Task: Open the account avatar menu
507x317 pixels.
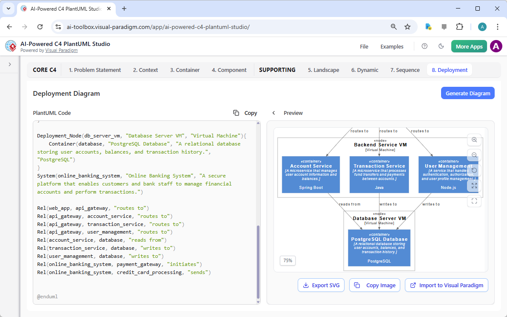Action: click(x=496, y=46)
